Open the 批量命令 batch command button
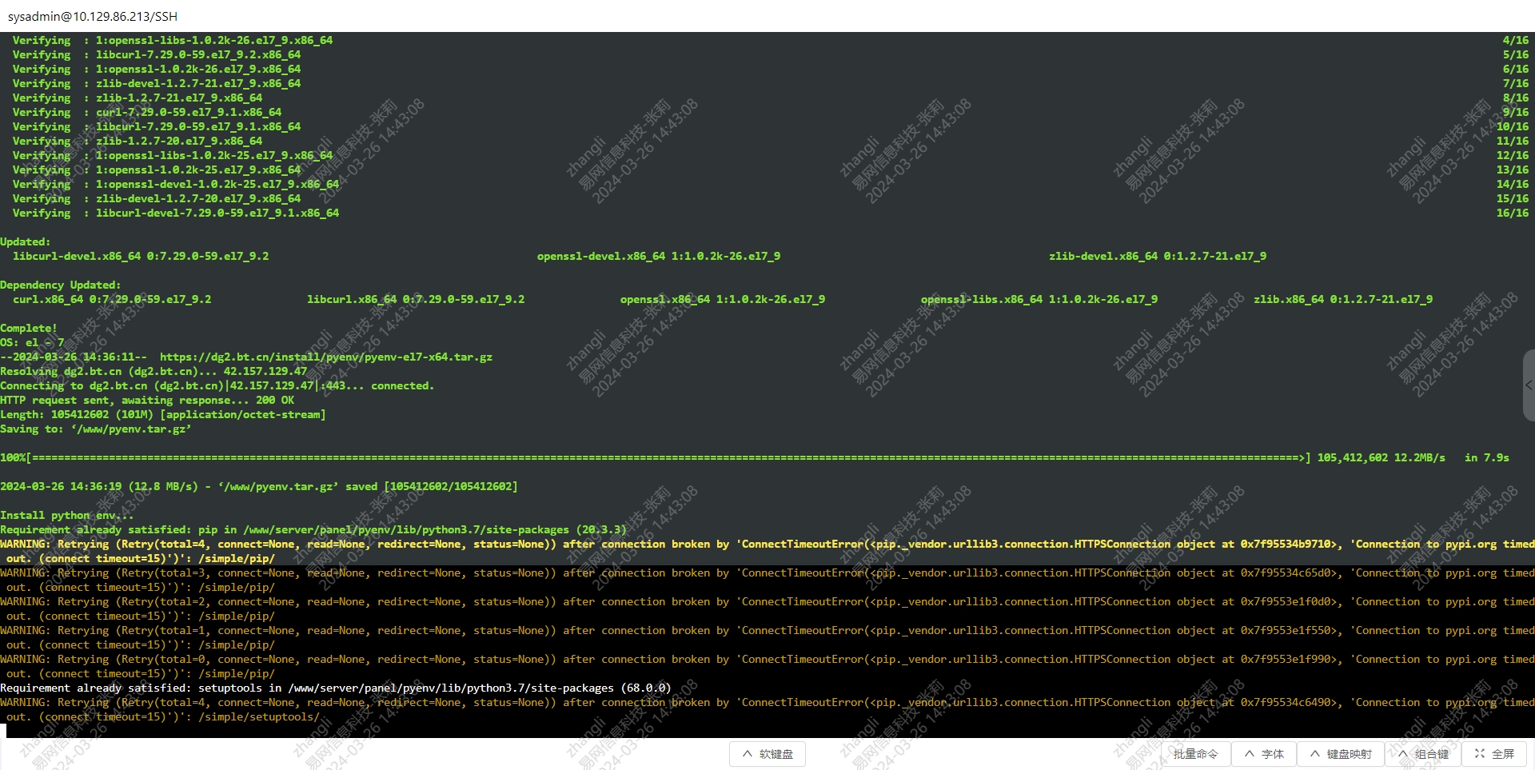 pyautogui.click(x=1194, y=754)
